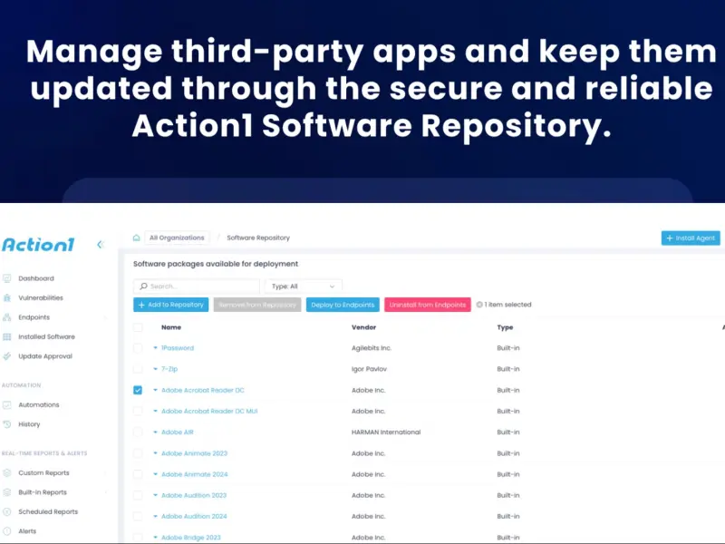Click the Action1 logo

38,245
